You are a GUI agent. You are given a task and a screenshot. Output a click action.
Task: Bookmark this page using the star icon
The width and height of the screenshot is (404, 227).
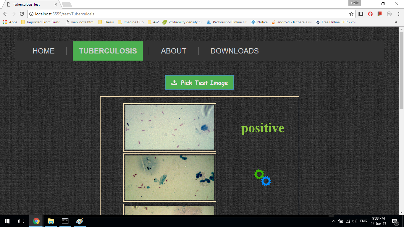click(x=351, y=14)
